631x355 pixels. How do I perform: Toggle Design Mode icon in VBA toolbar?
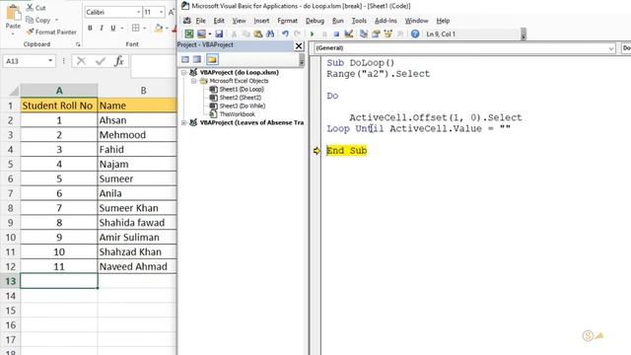pos(348,35)
